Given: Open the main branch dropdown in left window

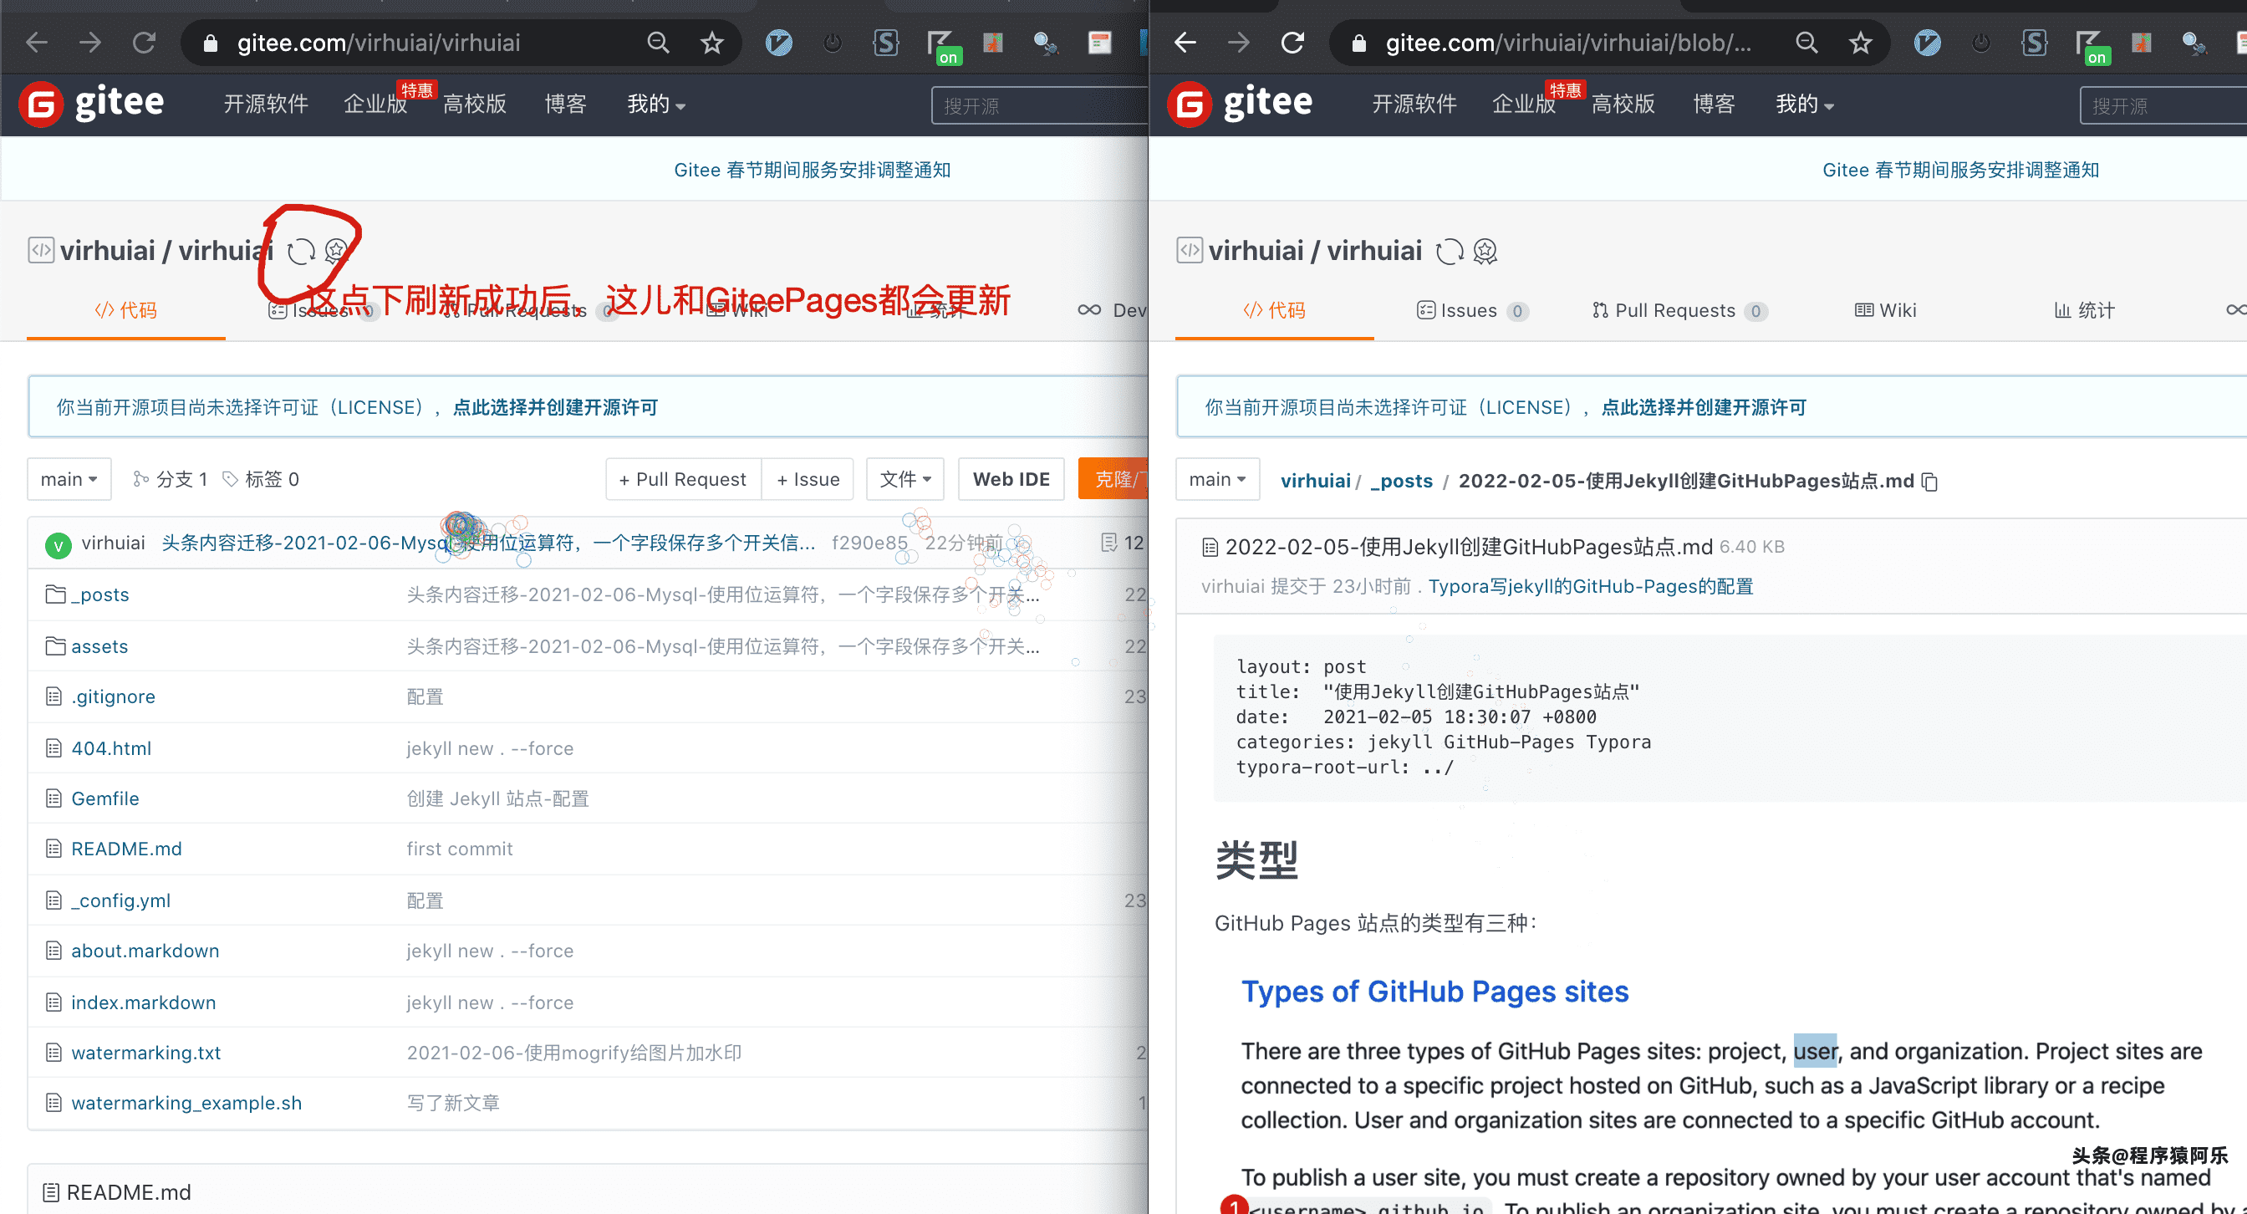Looking at the screenshot, I should (x=69, y=479).
